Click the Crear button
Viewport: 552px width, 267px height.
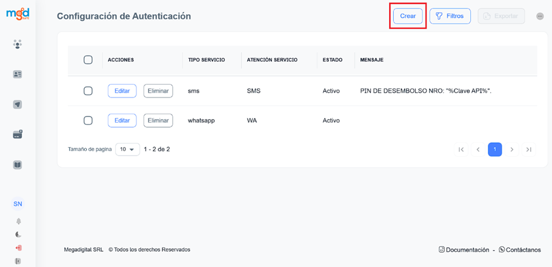point(408,16)
